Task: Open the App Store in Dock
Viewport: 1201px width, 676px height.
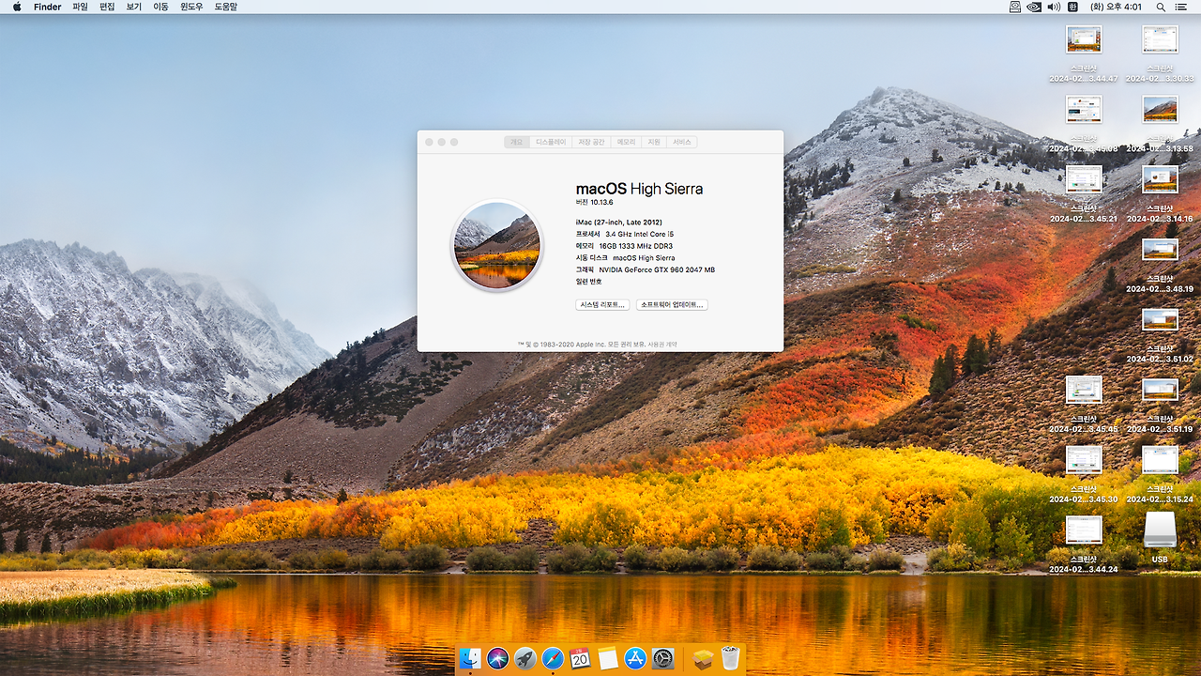Action: (x=635, y=658)
